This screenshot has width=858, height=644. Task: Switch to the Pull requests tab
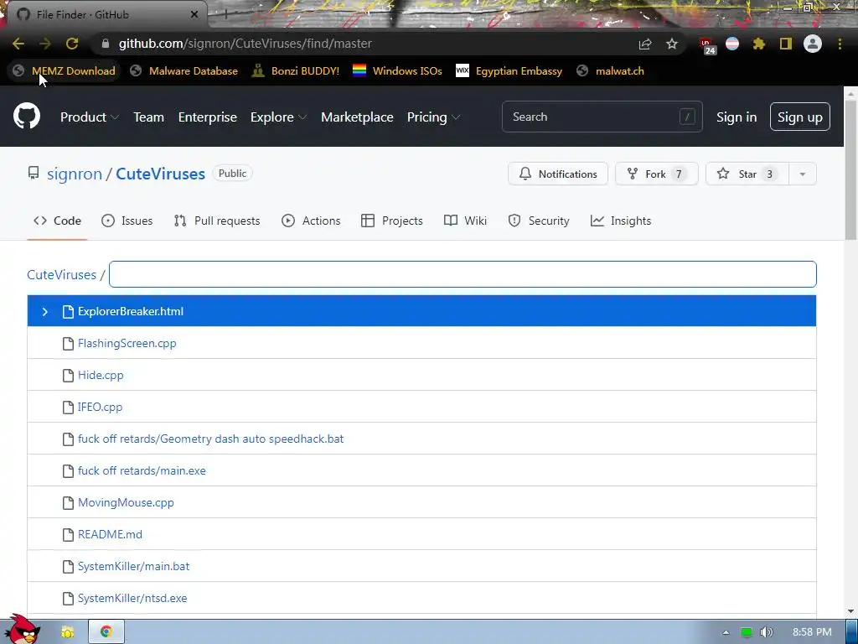tap(217, 221)
